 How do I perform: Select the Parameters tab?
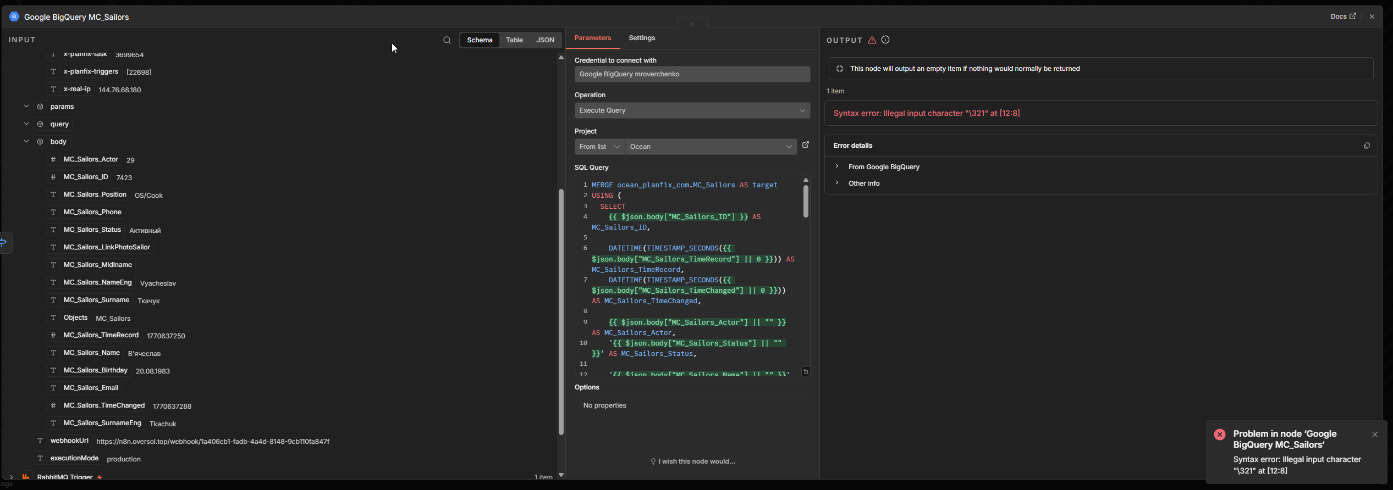592,38
